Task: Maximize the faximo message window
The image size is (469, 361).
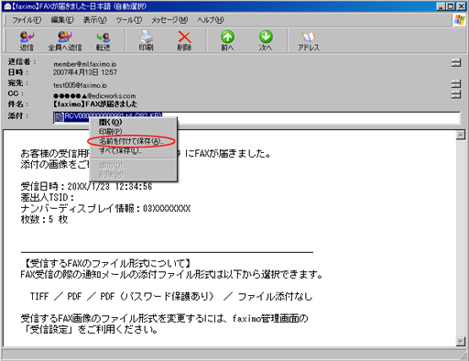Action: pos(450,6)
